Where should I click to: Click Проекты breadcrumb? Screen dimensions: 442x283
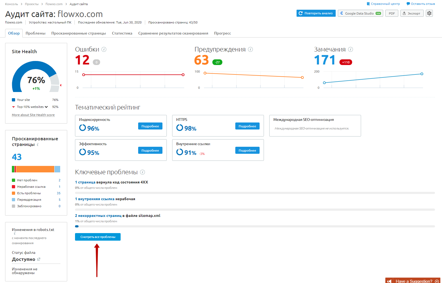tap(32, 4)
